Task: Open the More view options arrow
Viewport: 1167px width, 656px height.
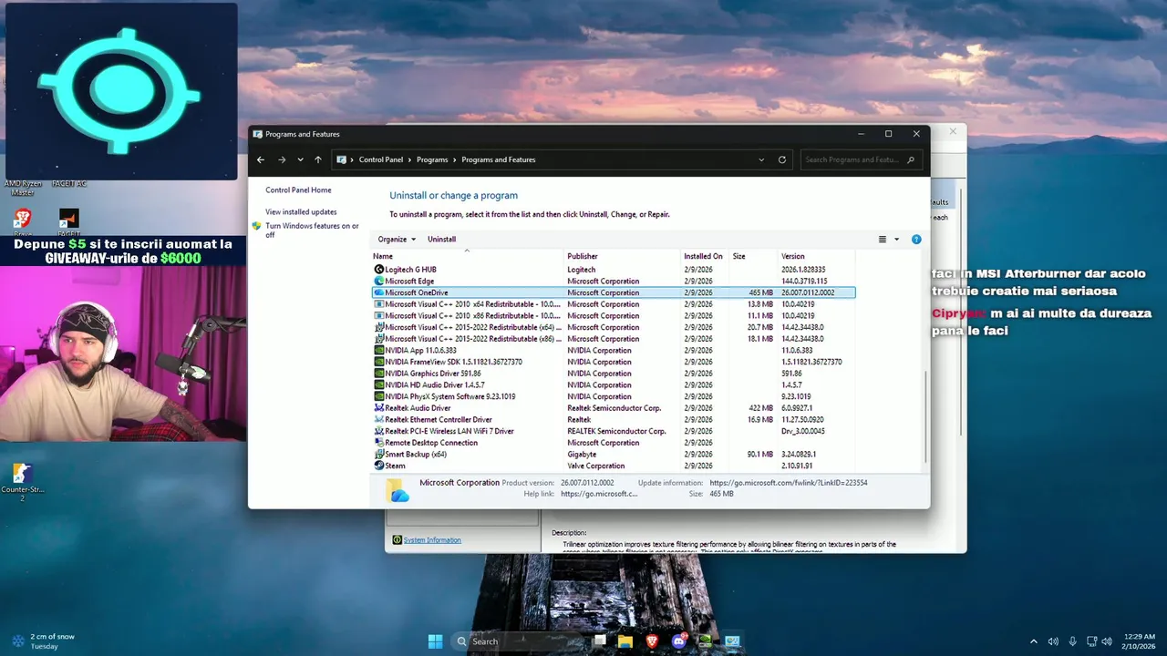Action: click(x=896, y=240)
